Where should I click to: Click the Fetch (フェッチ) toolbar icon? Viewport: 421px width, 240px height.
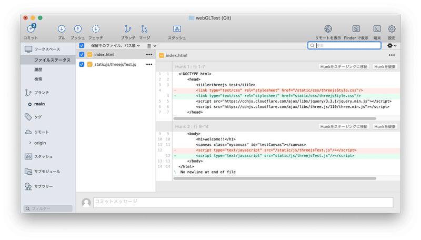click(x=96, y=29)
